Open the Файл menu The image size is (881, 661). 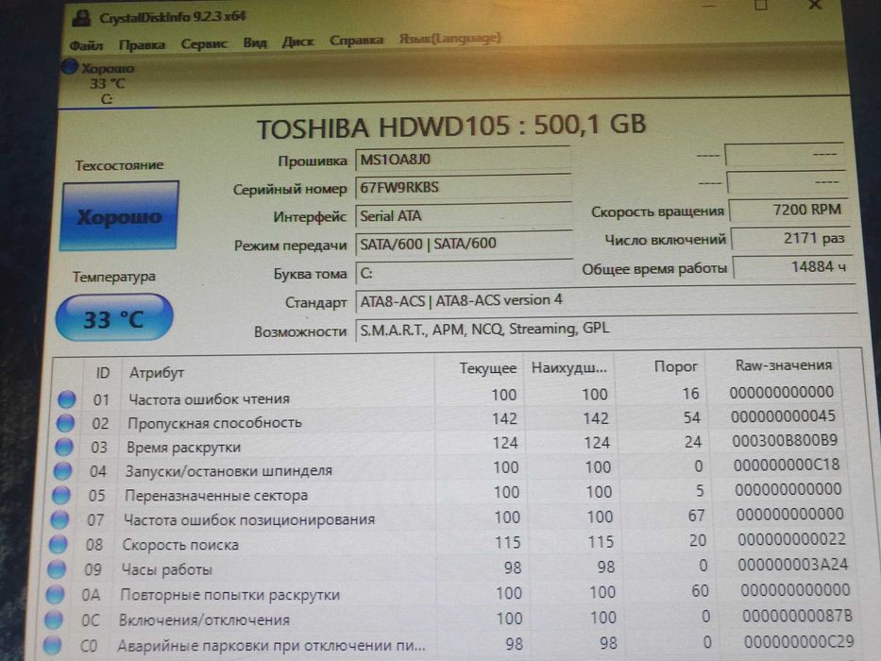[86, 45]
